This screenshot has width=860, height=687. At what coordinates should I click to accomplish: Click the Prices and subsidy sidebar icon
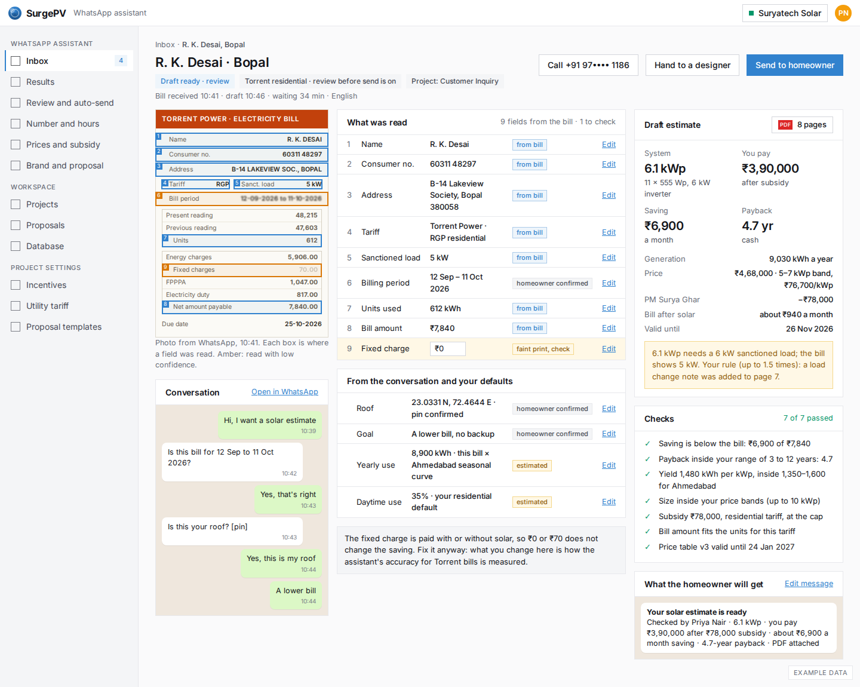(16, 145)
